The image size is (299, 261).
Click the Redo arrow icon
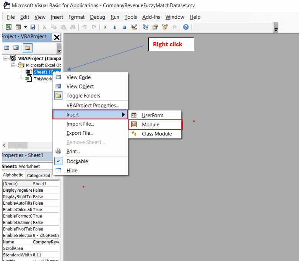point(94,27)
